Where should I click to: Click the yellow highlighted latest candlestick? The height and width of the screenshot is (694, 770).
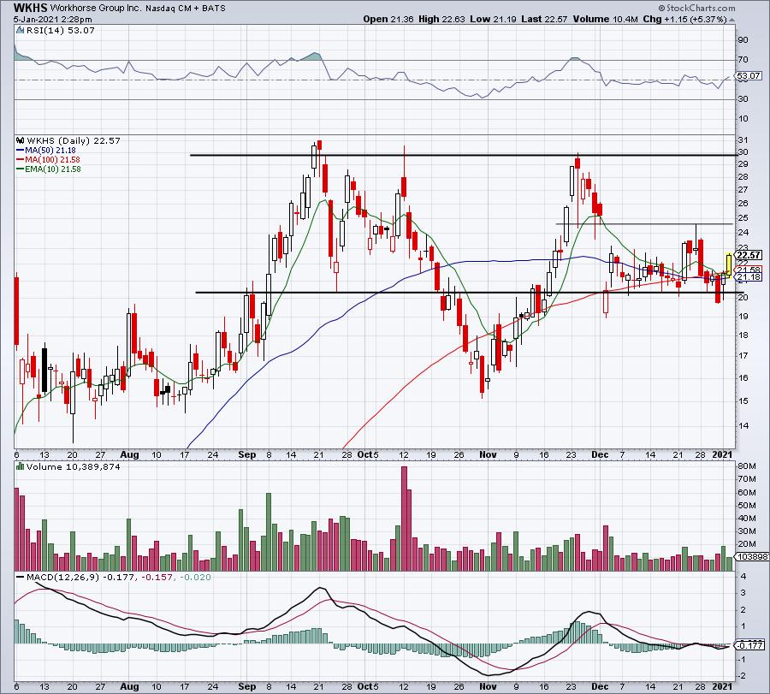click(729, 264)
